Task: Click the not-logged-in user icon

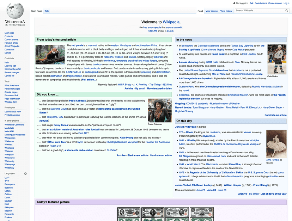Action: pos(234,3)
